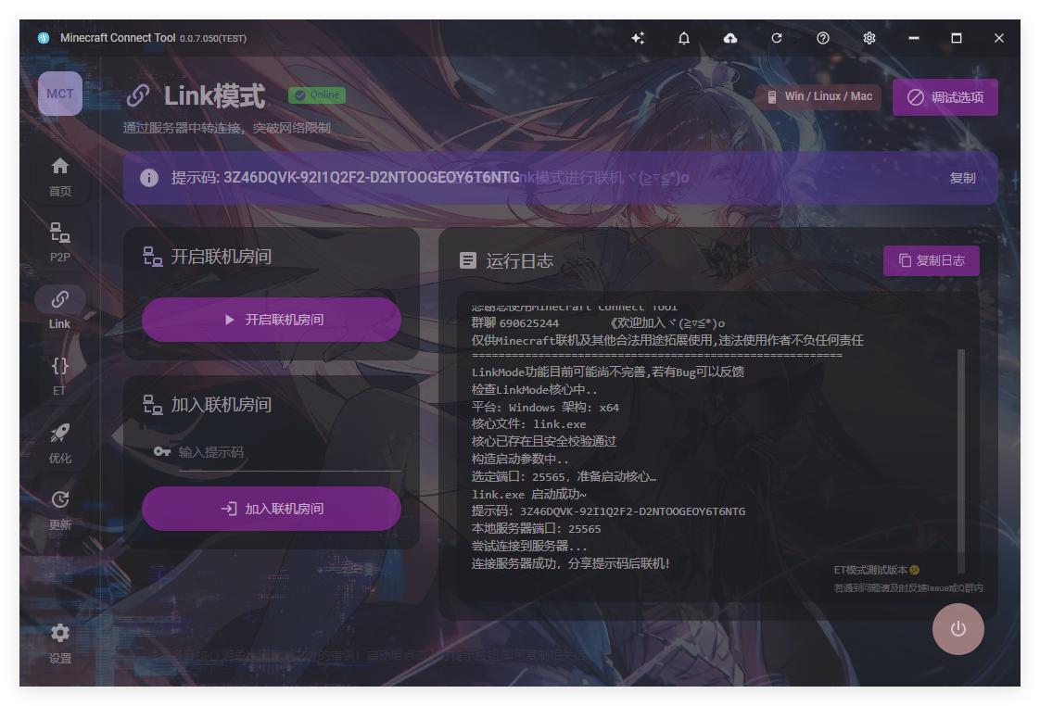Click the 运行日志 log document icon
The width and height of the screenshot is (1040, 706).
tap(467, 260)
